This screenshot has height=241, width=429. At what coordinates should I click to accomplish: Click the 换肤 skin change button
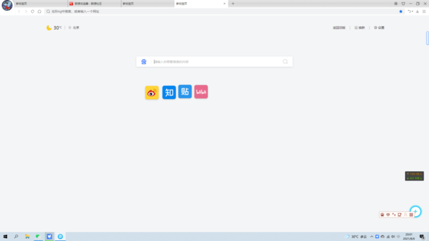[x=360, y=27]
